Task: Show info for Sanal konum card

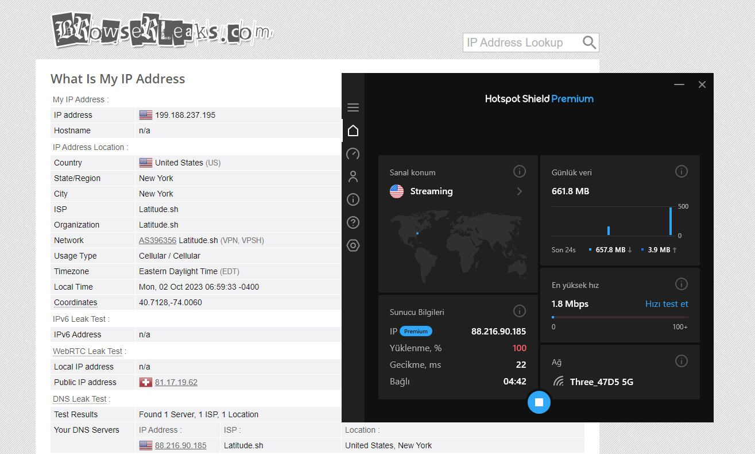Action: tap(520, 171)
